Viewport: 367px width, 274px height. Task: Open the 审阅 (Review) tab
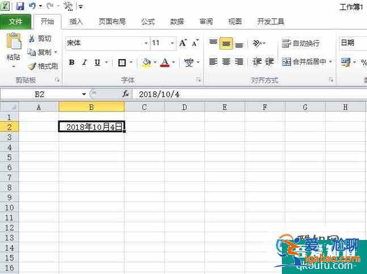click(206, 22)
